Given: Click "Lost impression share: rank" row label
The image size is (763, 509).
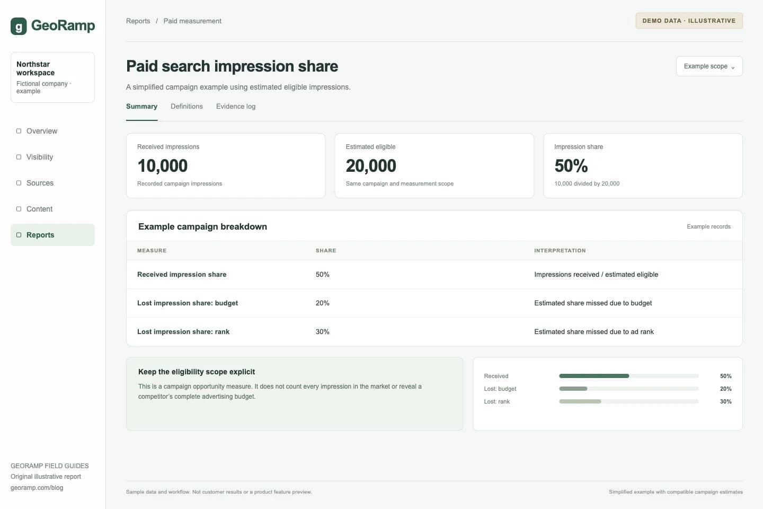Looking at the screenshot, I should (x=183, y=332).
